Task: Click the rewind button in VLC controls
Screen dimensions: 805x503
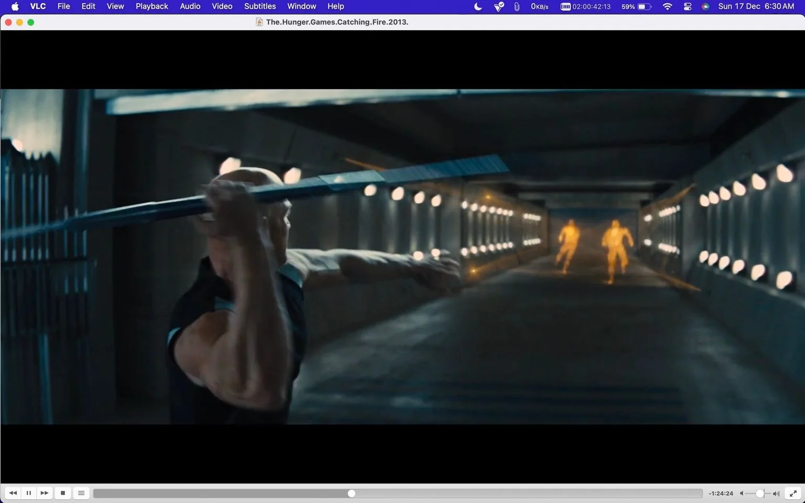Action: pyautogui.click(x=13, y=493)
